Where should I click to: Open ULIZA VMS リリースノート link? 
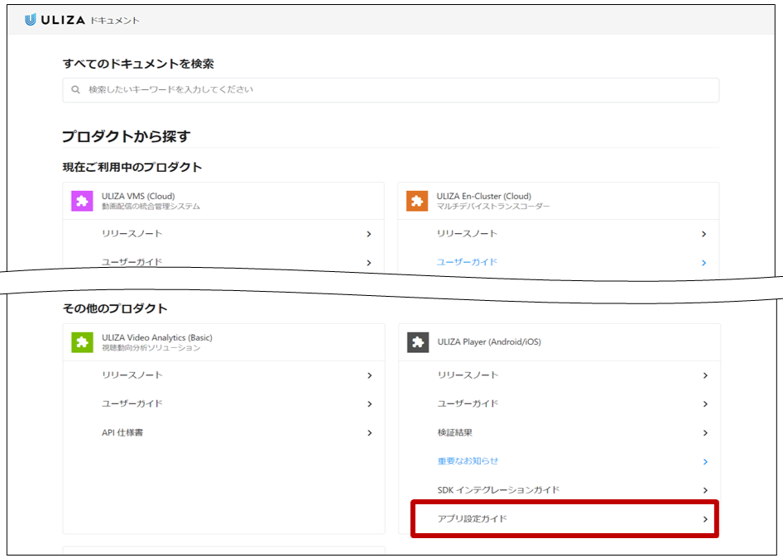pyautogui.click(x=132, y=233)
